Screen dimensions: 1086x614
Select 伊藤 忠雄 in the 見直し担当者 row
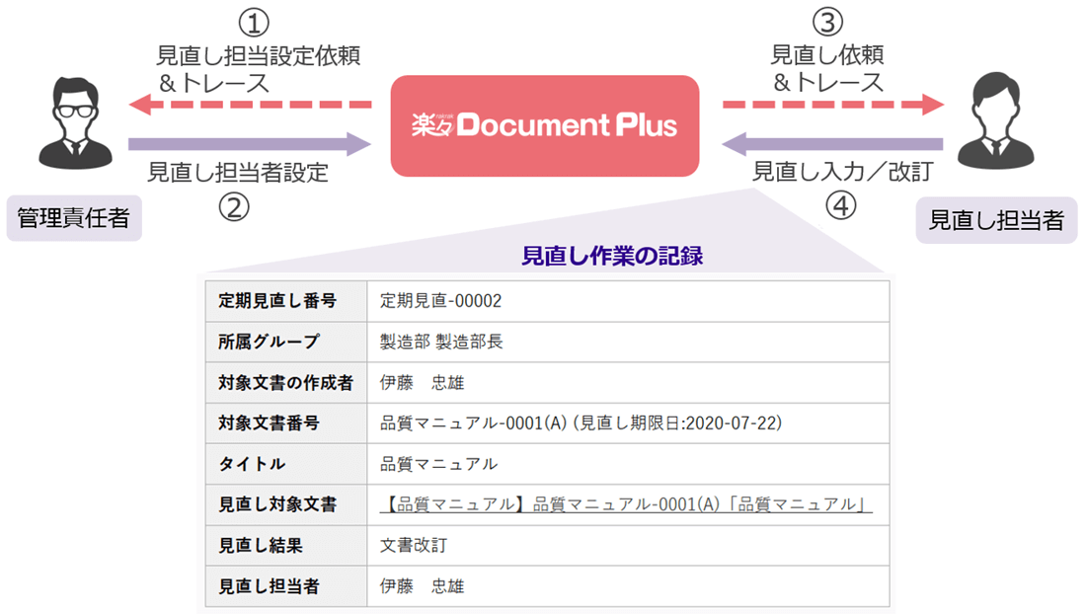pyautogui.click(x=422, y=586)
